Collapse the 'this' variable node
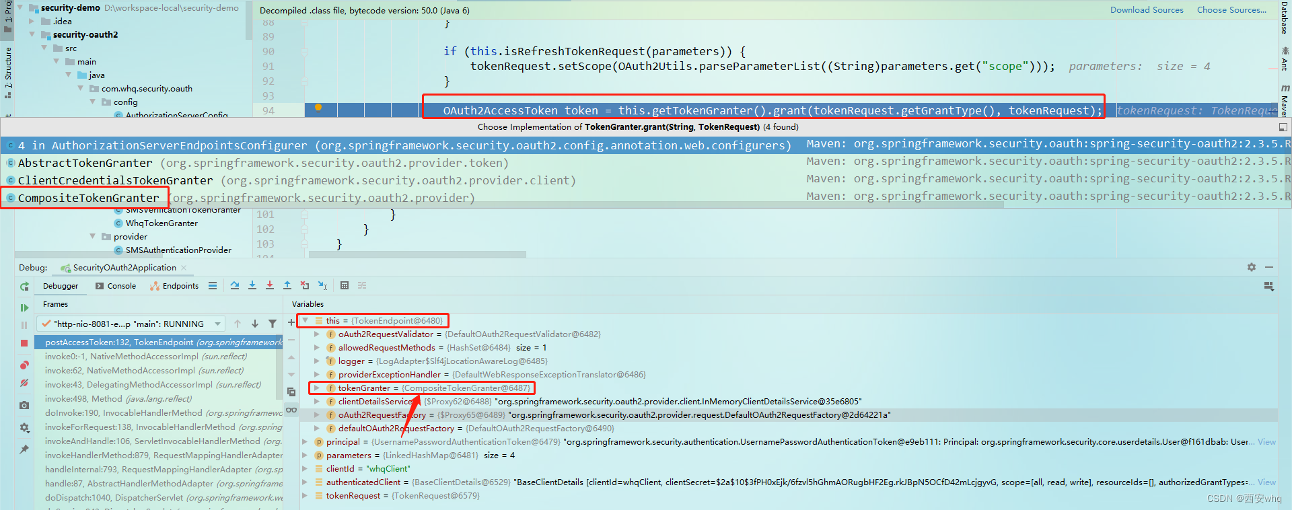 [x=305, y=321]
